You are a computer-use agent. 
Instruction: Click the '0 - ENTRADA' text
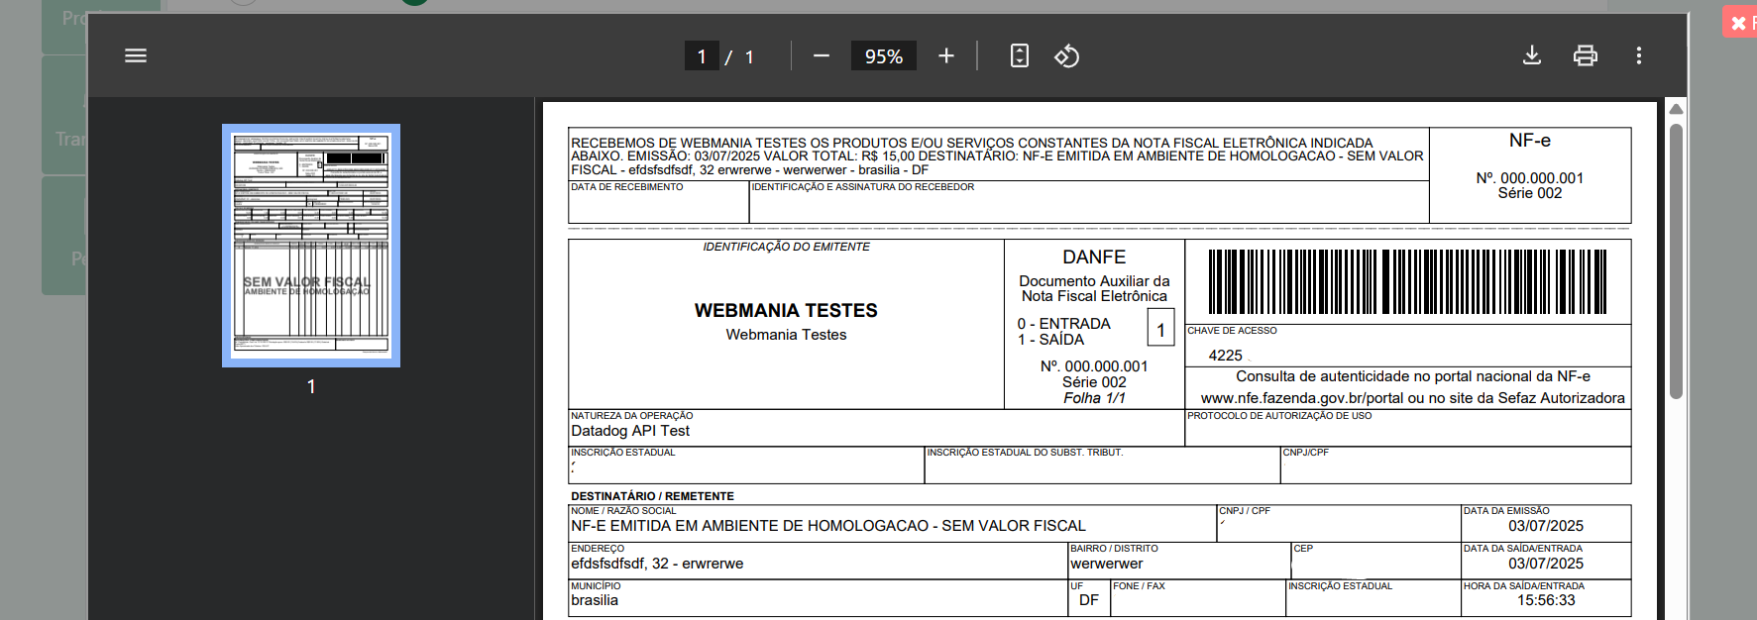pos(1063,324)
